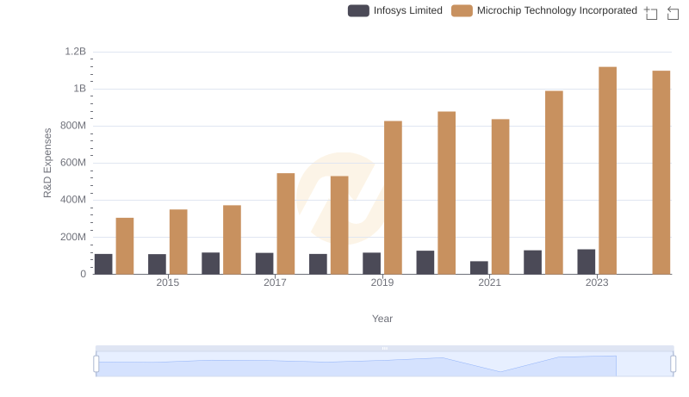
Task: Click the '1.2B' y-axis label
Action: coord(76,52)
